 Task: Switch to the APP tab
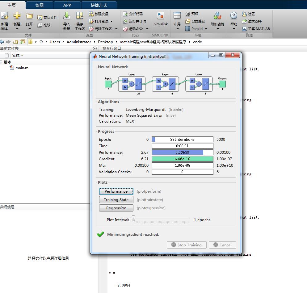tap(67, 5)
